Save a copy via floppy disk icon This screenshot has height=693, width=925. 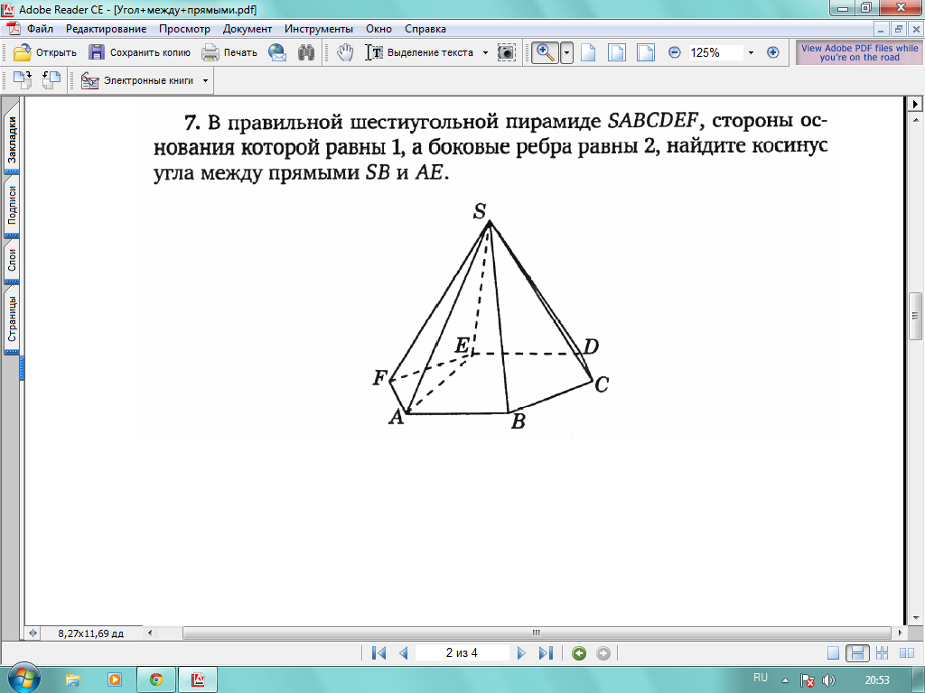[x=96, y=52]
